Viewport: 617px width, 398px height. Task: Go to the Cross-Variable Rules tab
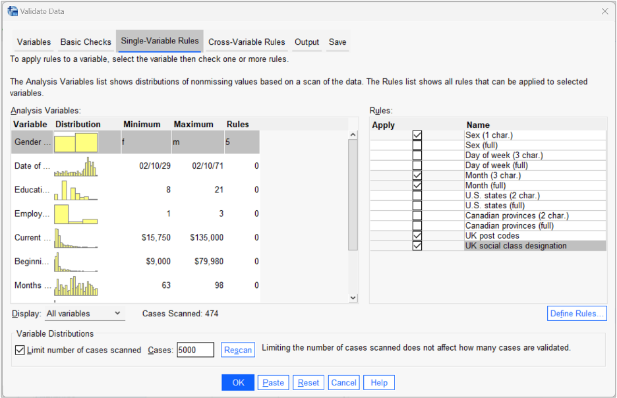point(247,42)
